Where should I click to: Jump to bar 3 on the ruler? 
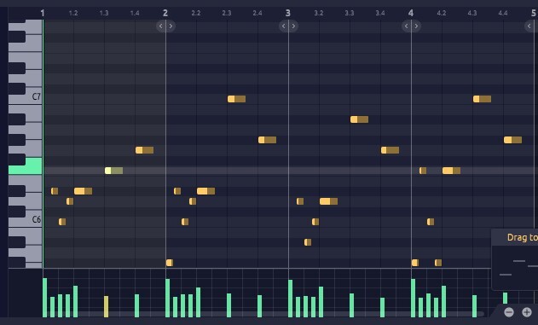point(288,13)
